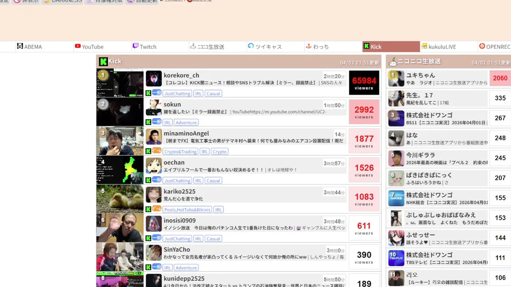
Task: Open sokun's profile avatar
Action: click(x=154, y=108)
